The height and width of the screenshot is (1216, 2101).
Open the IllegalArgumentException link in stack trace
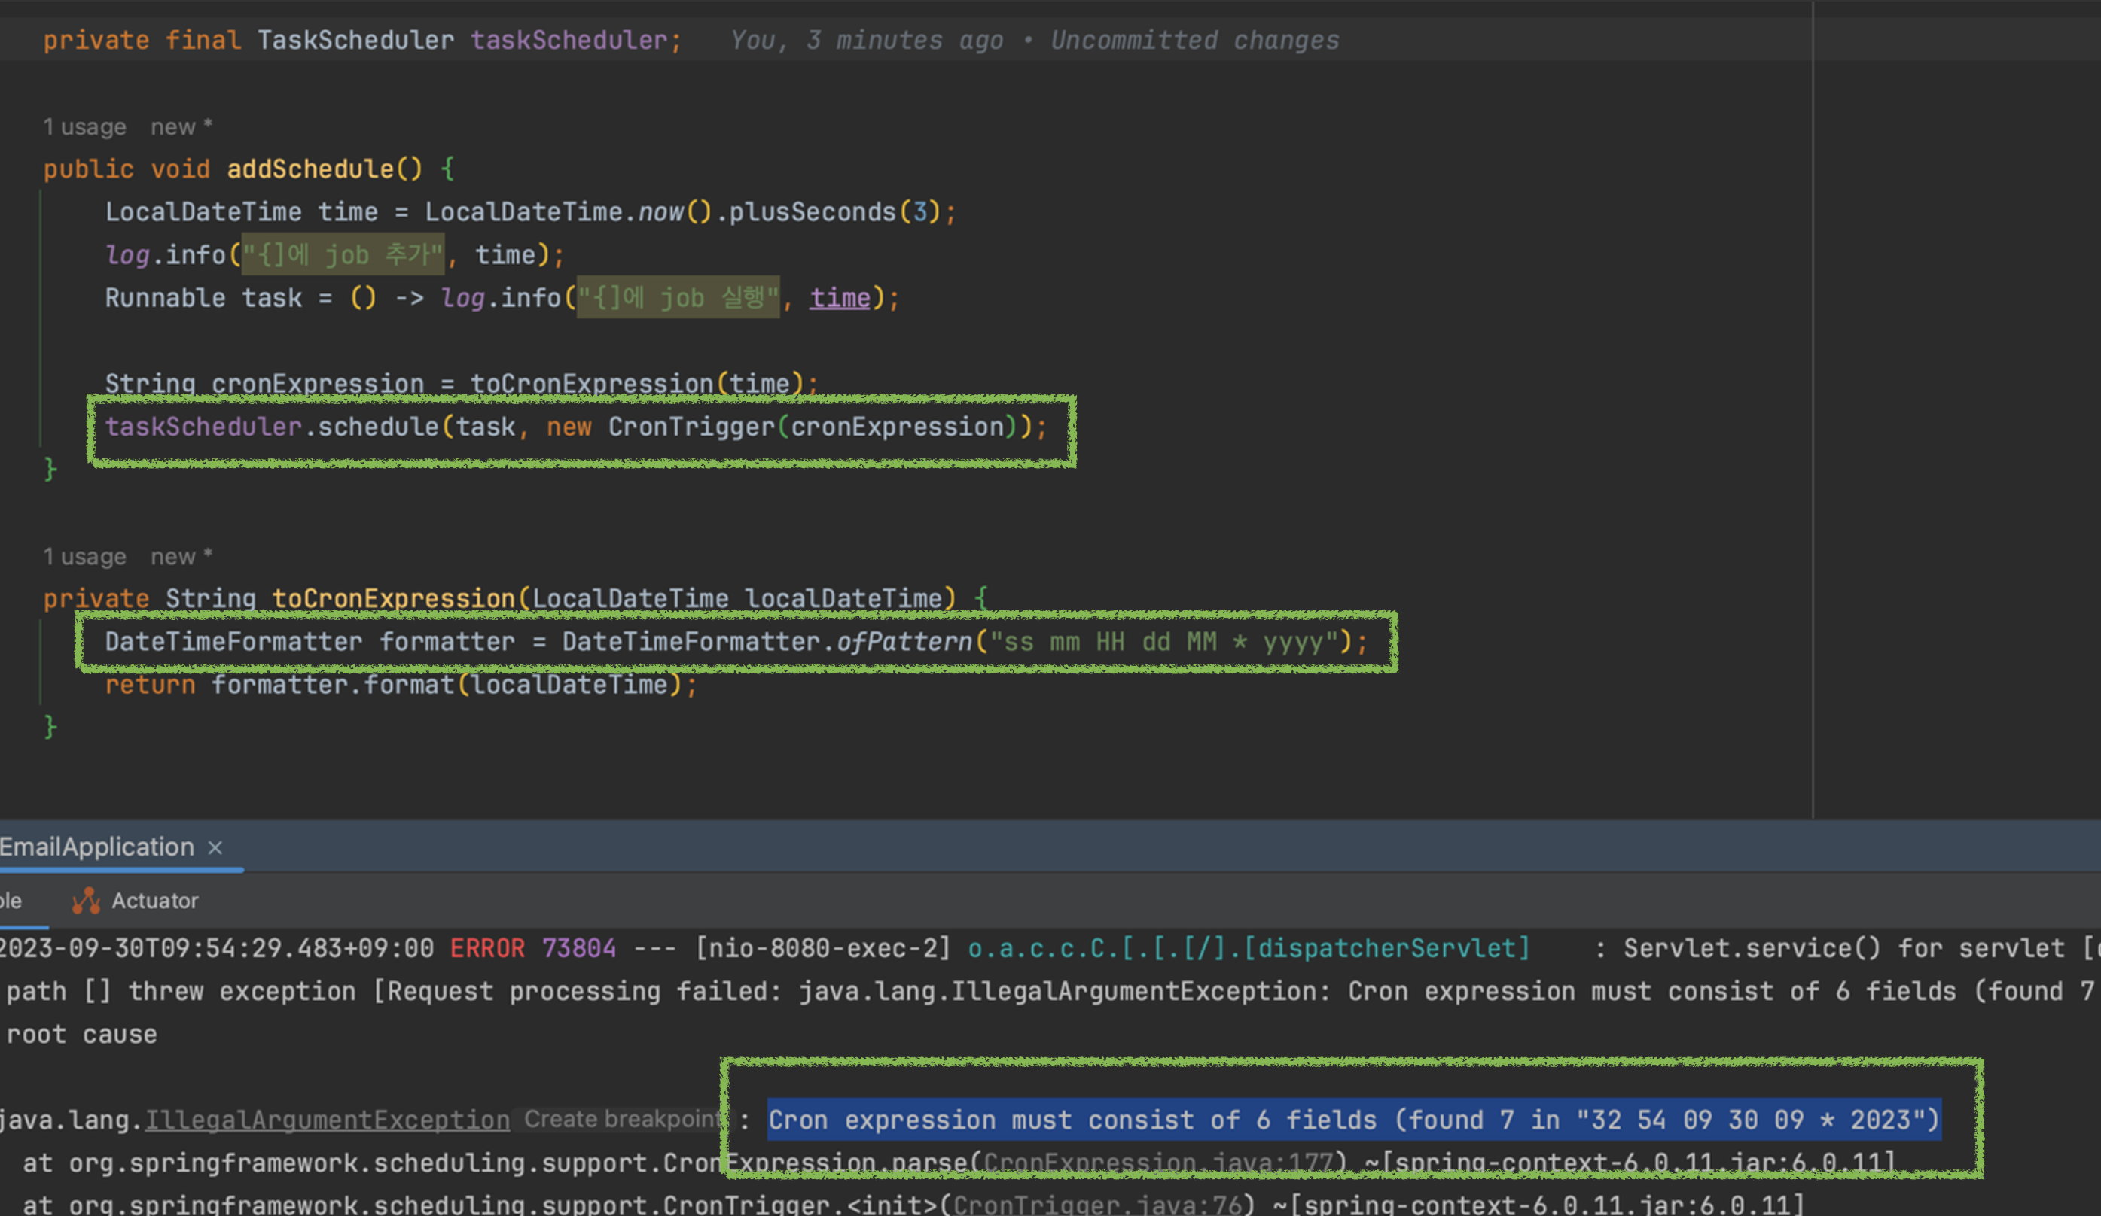pos(327,1120)
